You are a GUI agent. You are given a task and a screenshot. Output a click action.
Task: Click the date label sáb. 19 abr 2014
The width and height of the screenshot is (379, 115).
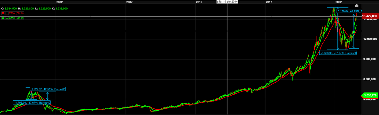pos(228,2)
